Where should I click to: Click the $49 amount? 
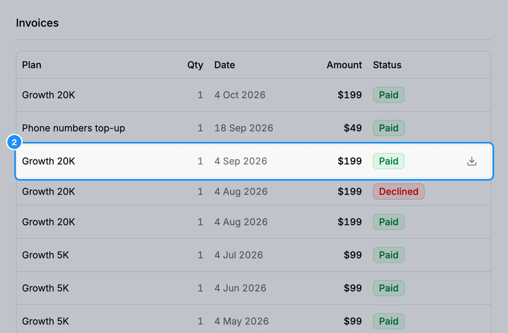(353, 128)
